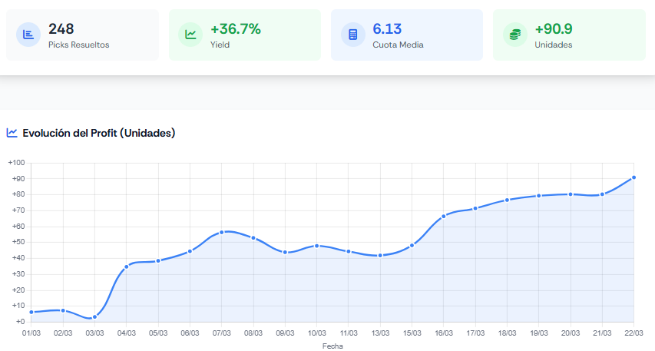Image resolution: width=655 pixels, height=351 pixels.
Task: Select the +90.9 Unidades value
Action: [554, 29]
